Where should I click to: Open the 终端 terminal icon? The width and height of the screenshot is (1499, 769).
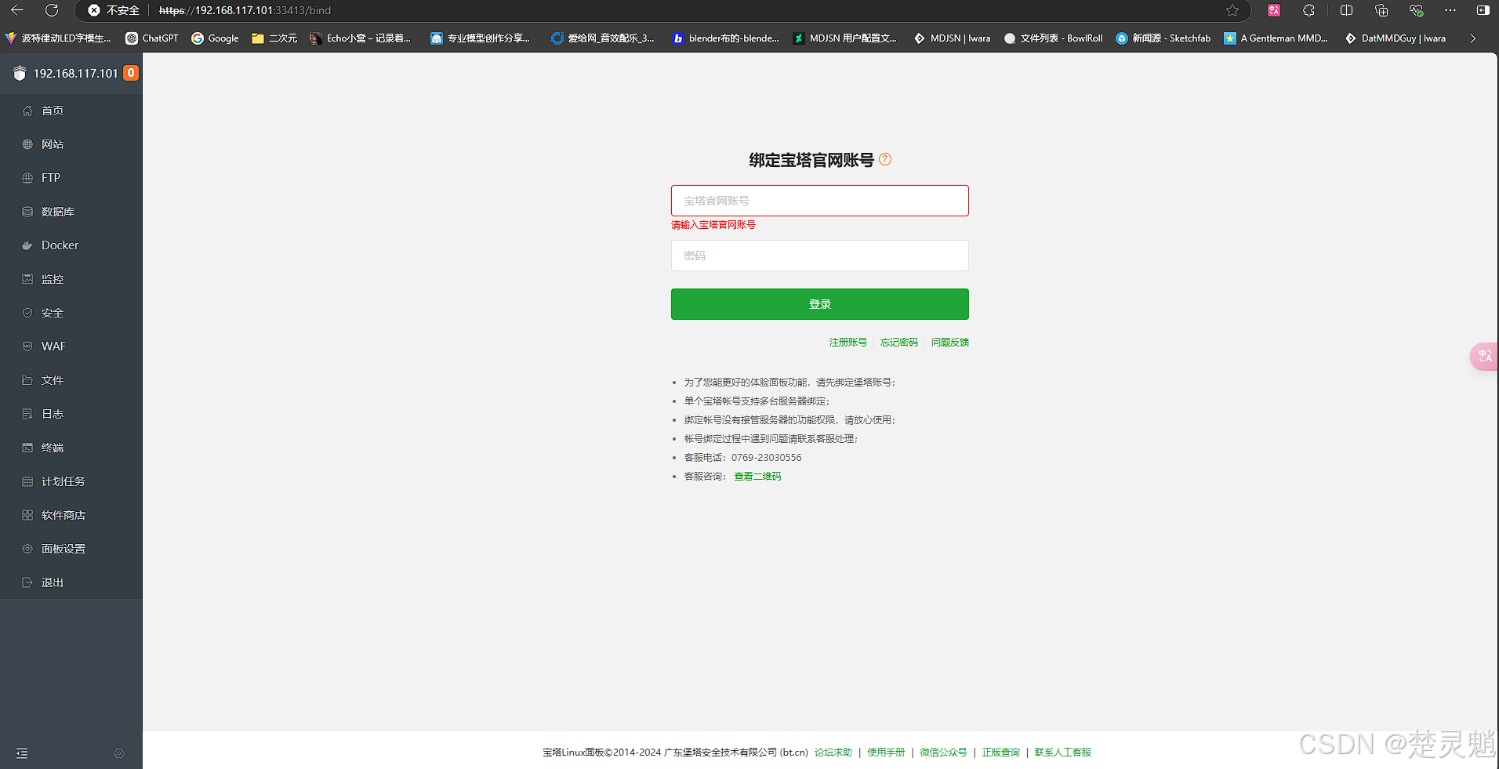(27, 448)
